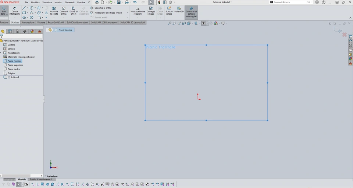The width and height of the screenshot is (353, 188).
Task: Open dropdown under Converti entità
Action: tap(64, 18)
